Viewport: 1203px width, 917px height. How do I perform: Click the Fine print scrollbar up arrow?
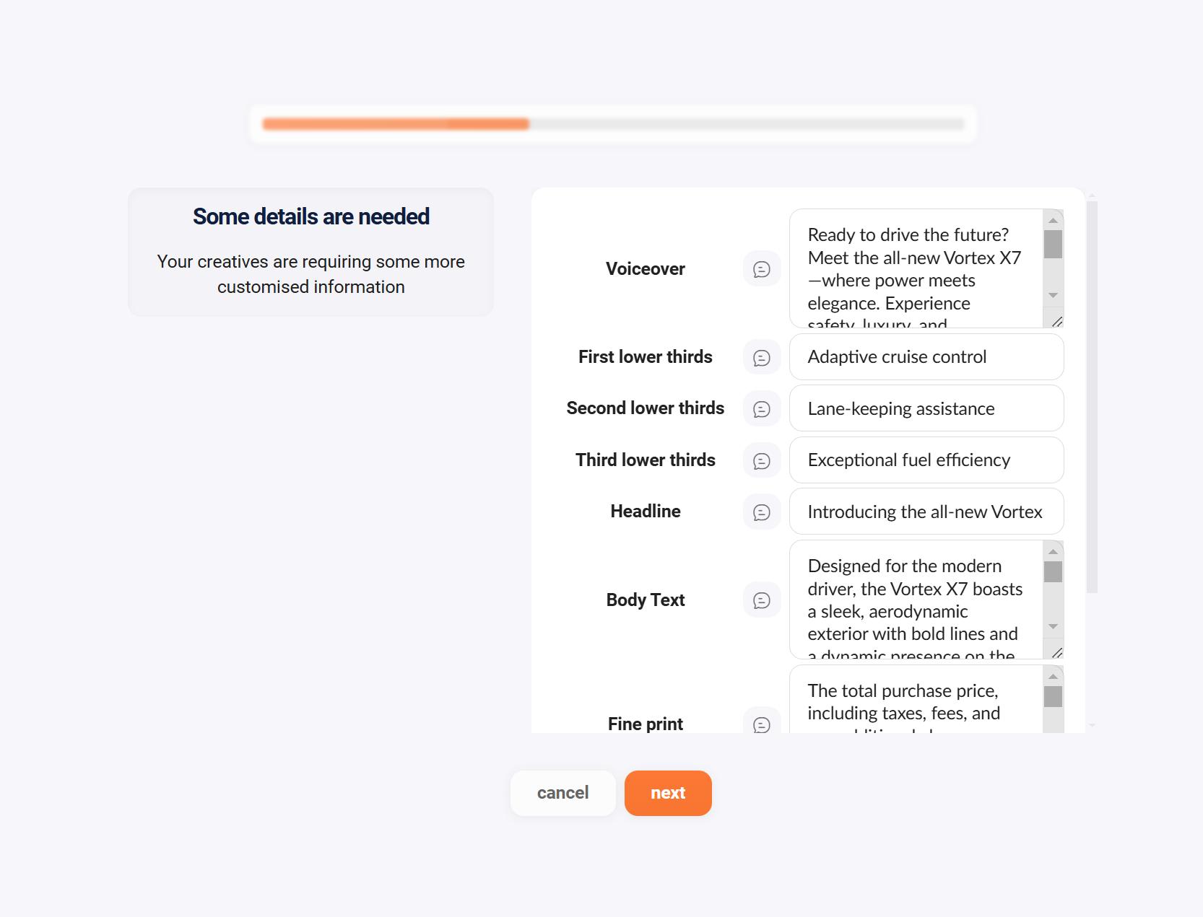pos(1053,676)
